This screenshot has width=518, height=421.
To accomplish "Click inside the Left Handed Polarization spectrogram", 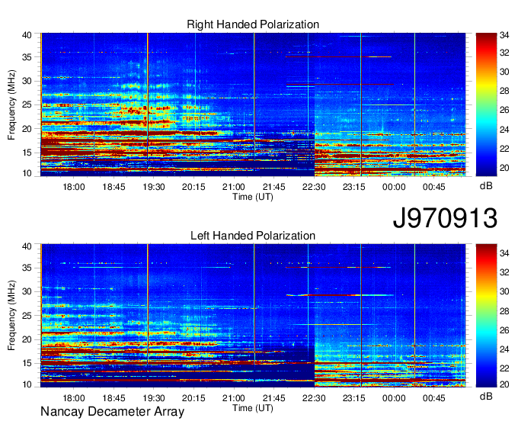I will pyautogui.click(x=253, y=316).
